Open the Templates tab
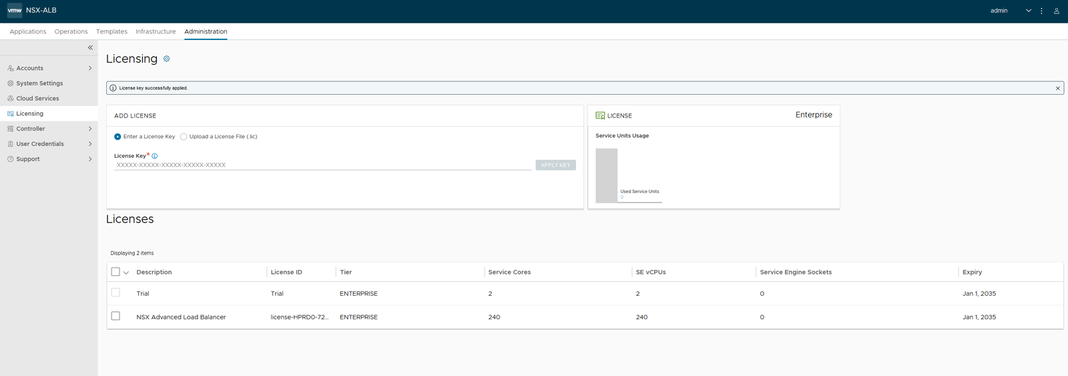 tap(111, 31)
